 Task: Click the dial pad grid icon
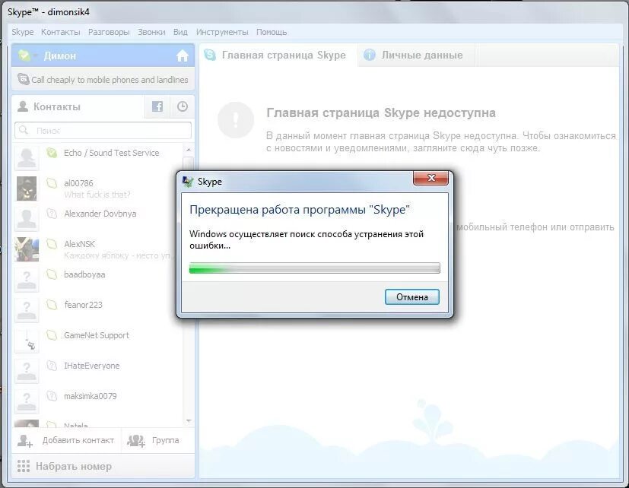(x=24, y=466)
